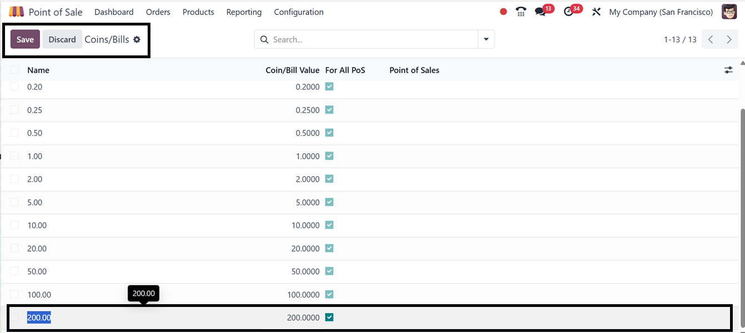This screenshot has width=745, height=333.
Task: Click the Point of Sale app logo icon
Action: tap(16, 12)
